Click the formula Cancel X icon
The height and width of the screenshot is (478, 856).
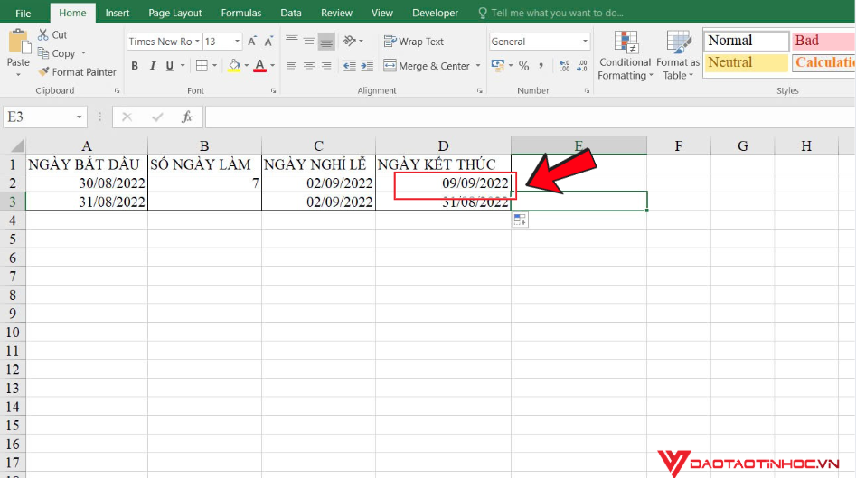click(x=127, y=117)
